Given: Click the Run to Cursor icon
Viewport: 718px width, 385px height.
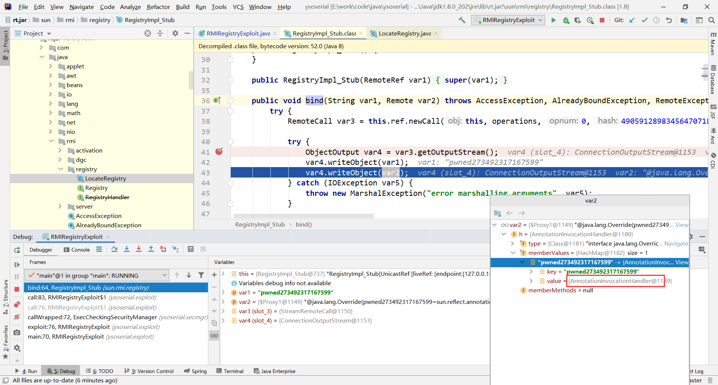Looking at the screenshot, I should pos(175,249).
